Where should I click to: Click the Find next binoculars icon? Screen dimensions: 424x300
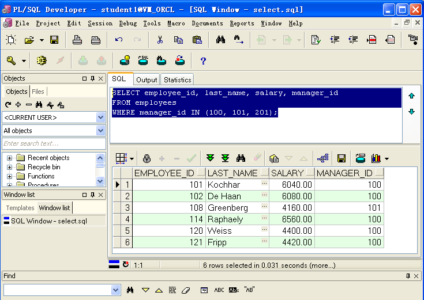(238, 40)
